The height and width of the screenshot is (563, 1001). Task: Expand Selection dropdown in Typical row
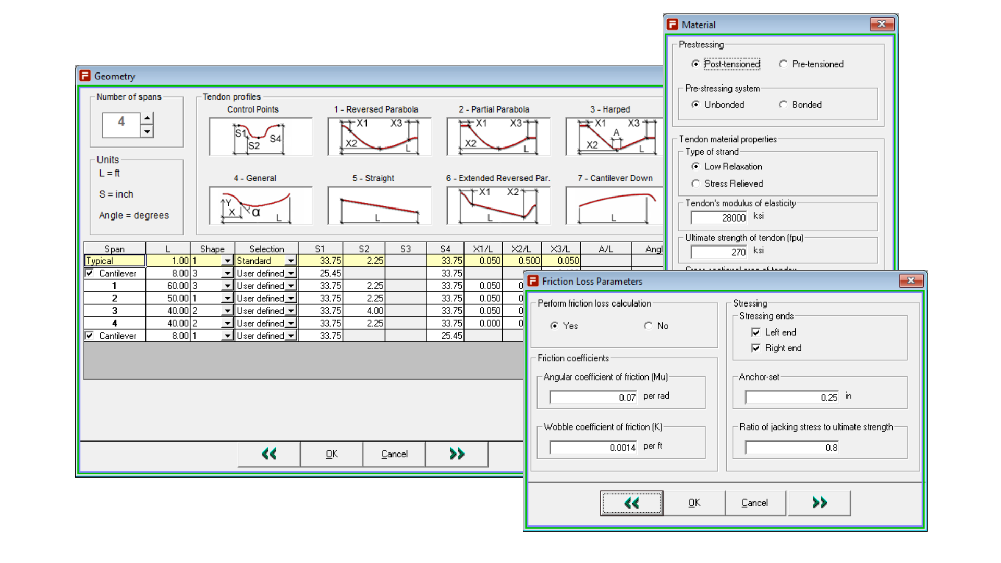click(291, 261)
